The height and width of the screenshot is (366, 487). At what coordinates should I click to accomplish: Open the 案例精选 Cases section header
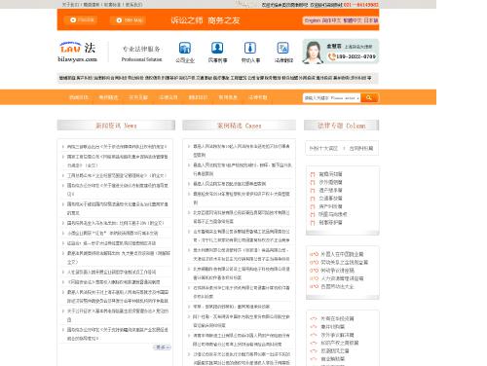point(239,126)
